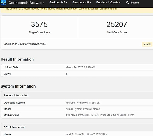Select Microsoft Windows 11 (64-bit) value
153x136 pixels.
coord(83,103)
